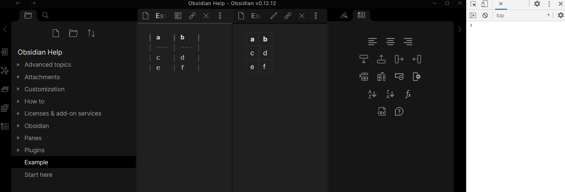Delete the current table row
The width and height of the screenshot is (565, 192).
399,77
